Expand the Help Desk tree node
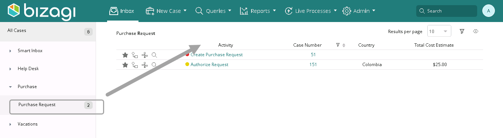The image size is (503, 138). [x=10, y=69]
